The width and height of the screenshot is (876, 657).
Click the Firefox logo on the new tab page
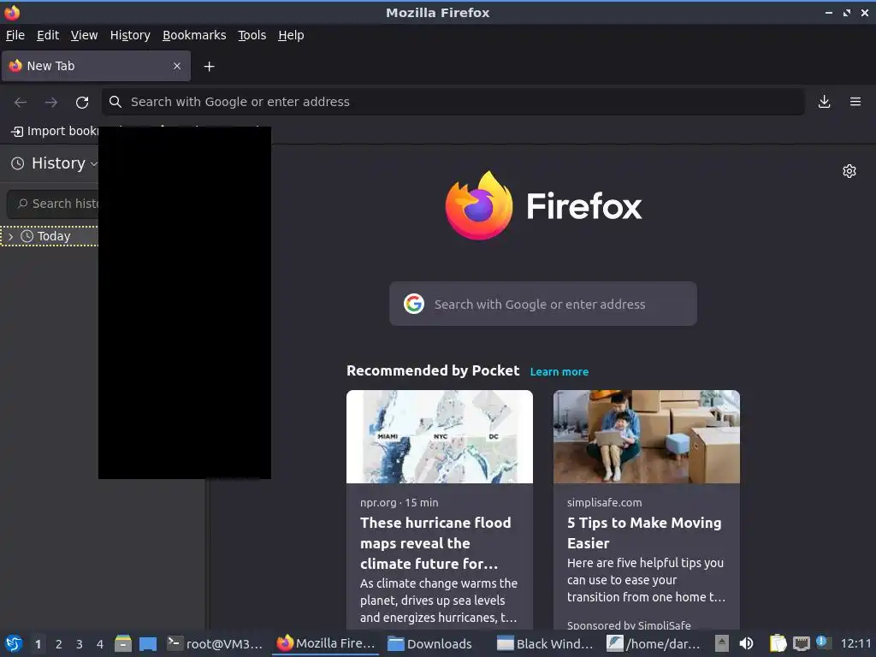[x=479, y=205]
